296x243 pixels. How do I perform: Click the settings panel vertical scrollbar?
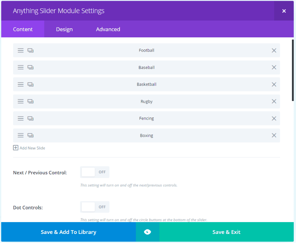point(293,71)
